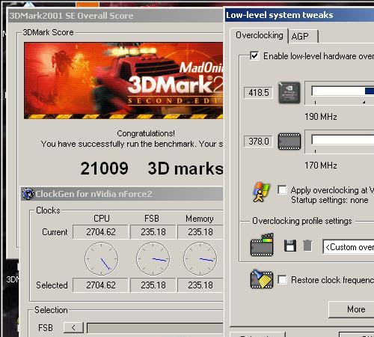Click the overclocking profile memory card icon
Image resolution: width=374 pixels, height=337 pixels.
point(262,245)
